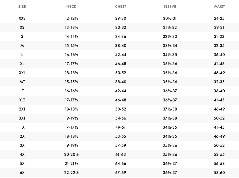Viewport: 239px width, 178px height.
Task: Click the 30½-31 sleeve value
Action: (170, 18)
